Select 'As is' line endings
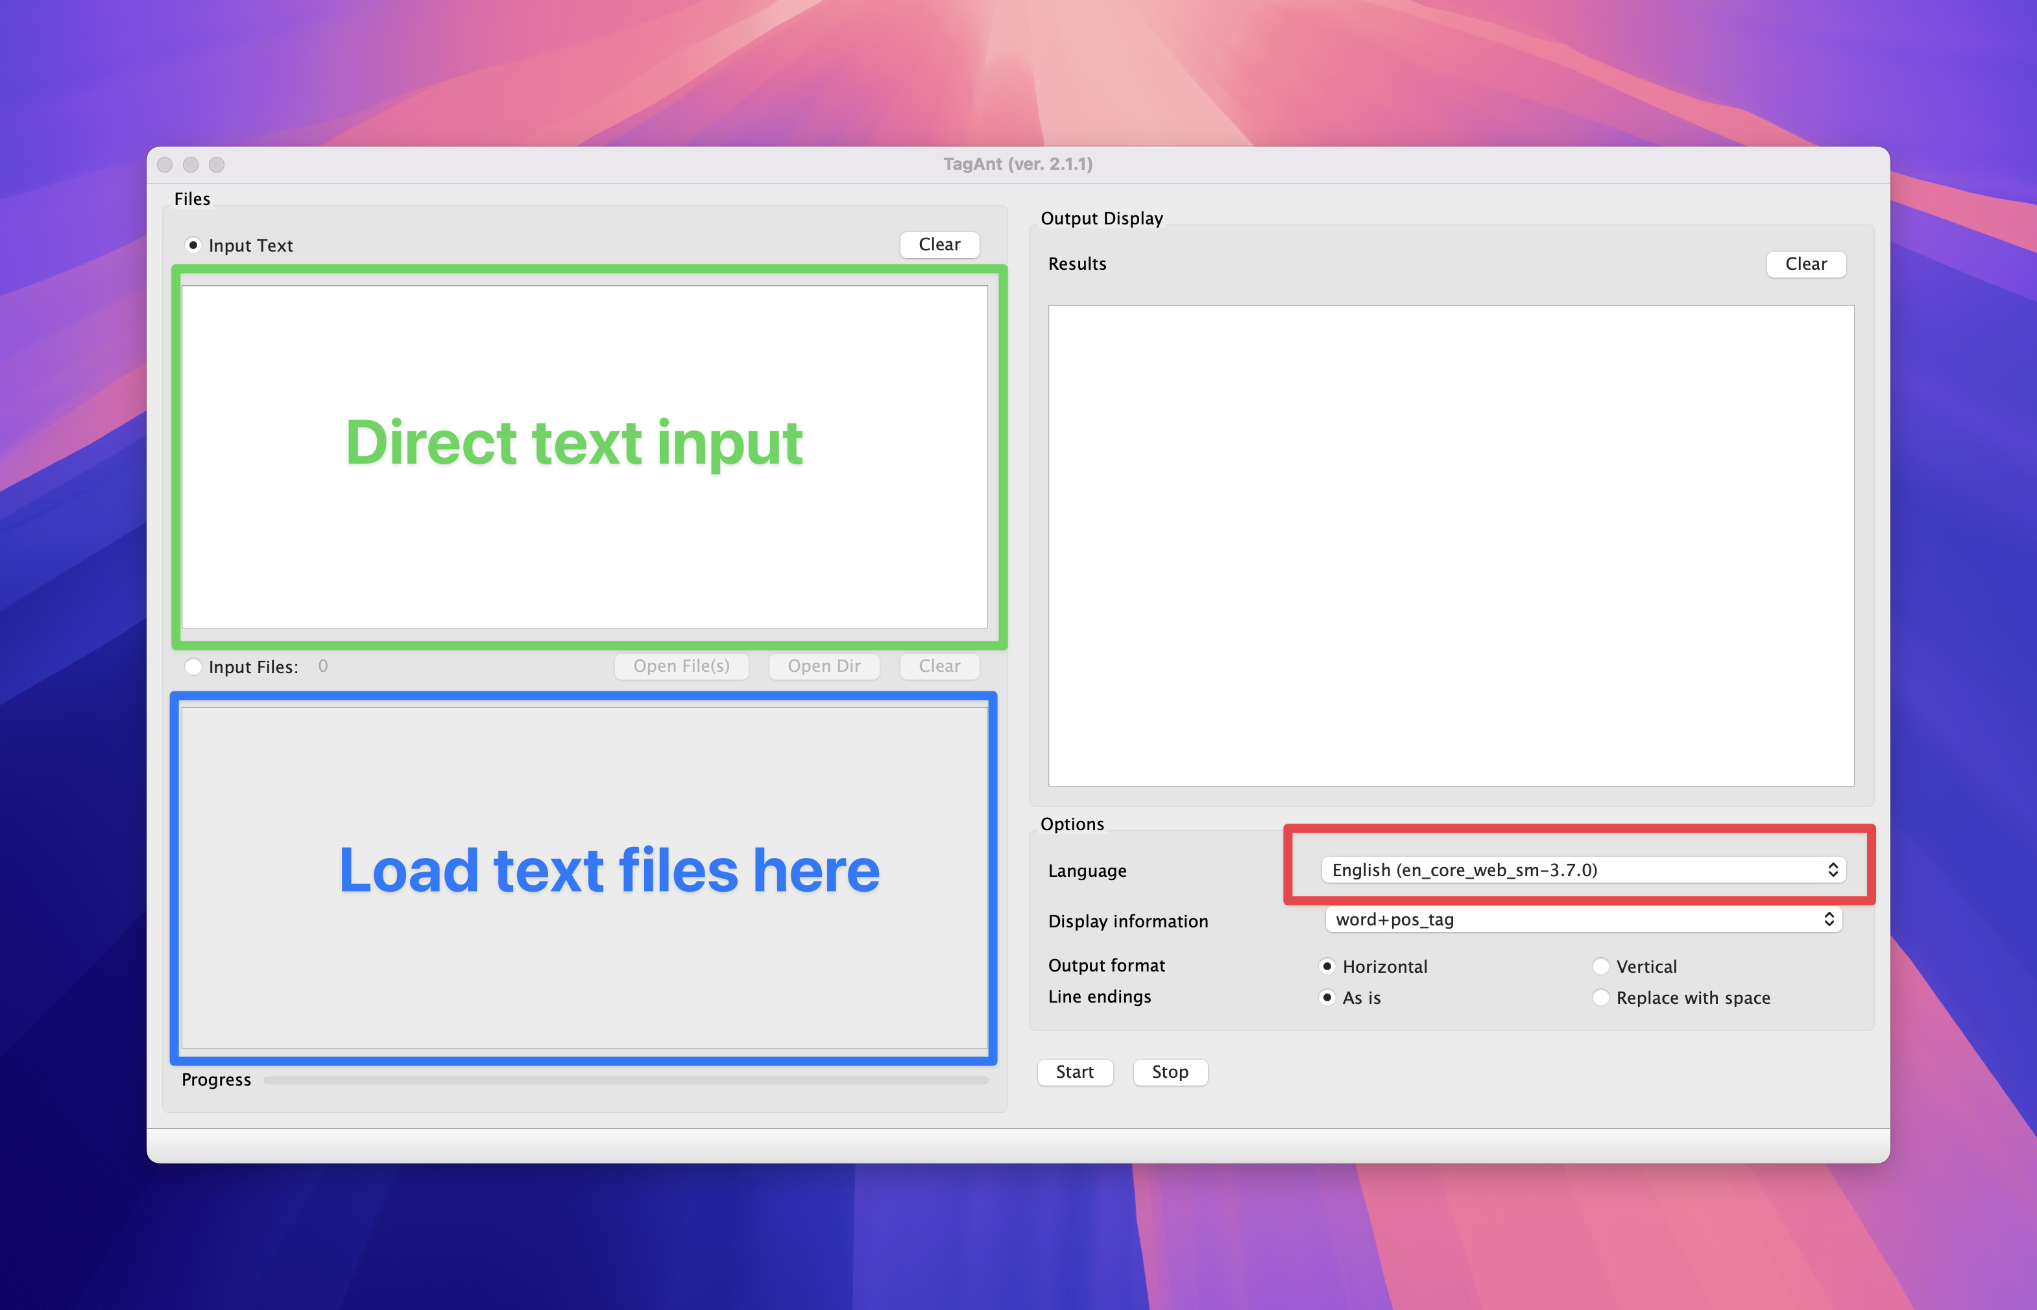 (1327, 997)
